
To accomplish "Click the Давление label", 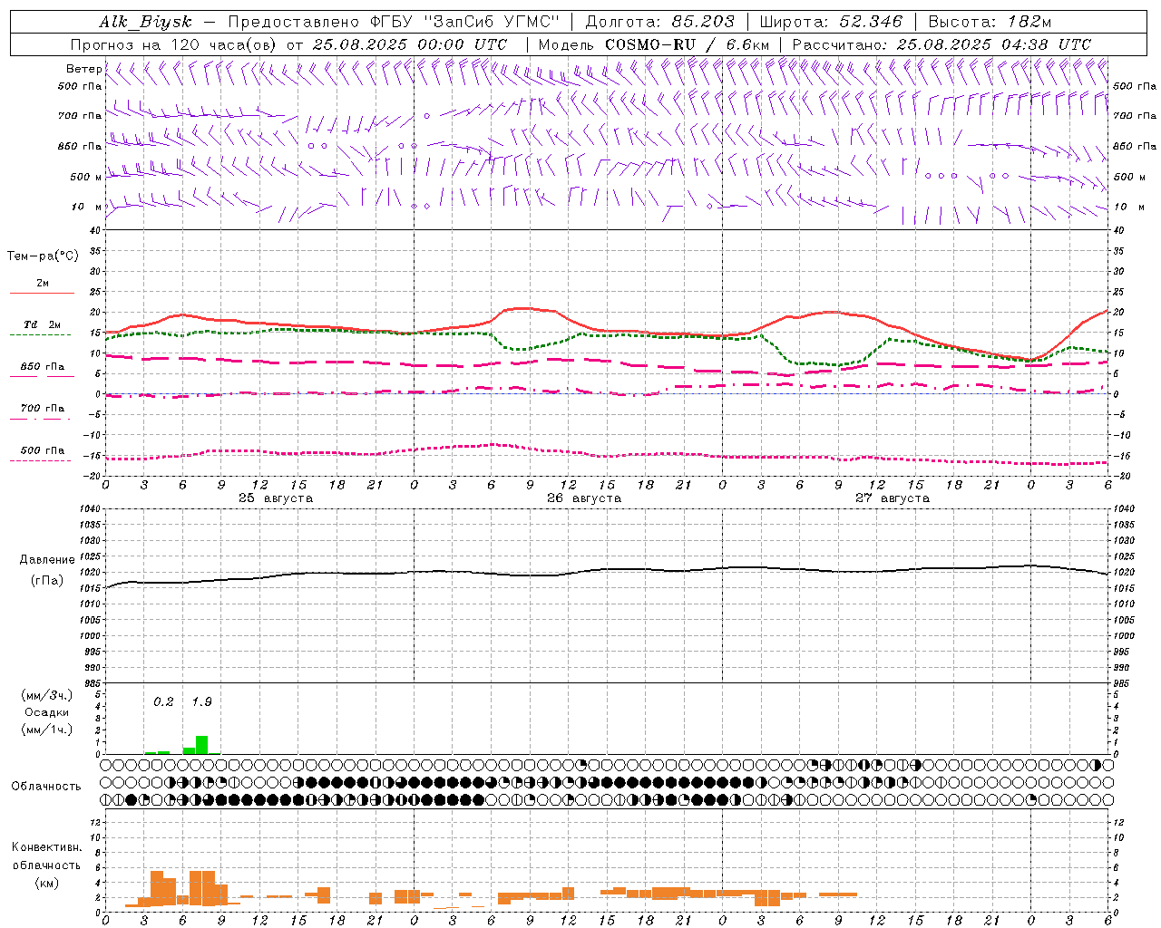I will pos(47,560).
